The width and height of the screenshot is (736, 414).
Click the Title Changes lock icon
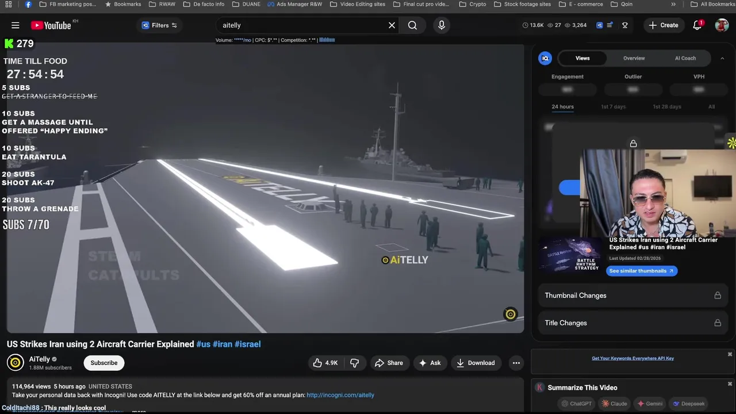click(718, 323)
